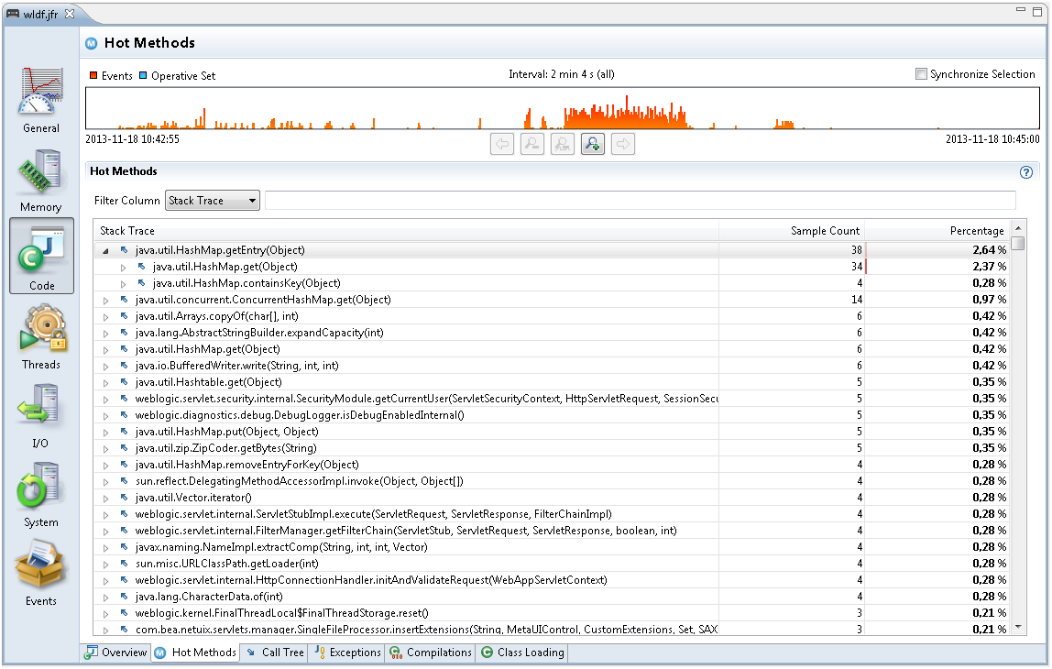
Task: Click the scroll down arrow of table scrollbar
Action: [x=1017, y=628]
